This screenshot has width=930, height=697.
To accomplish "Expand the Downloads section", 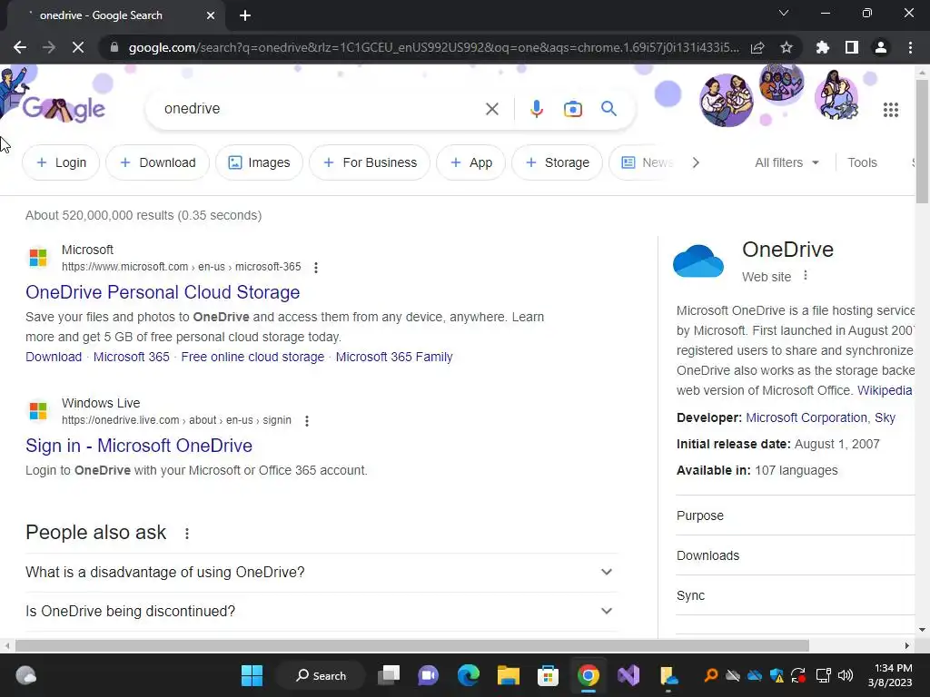I will [x=796, y=555].
